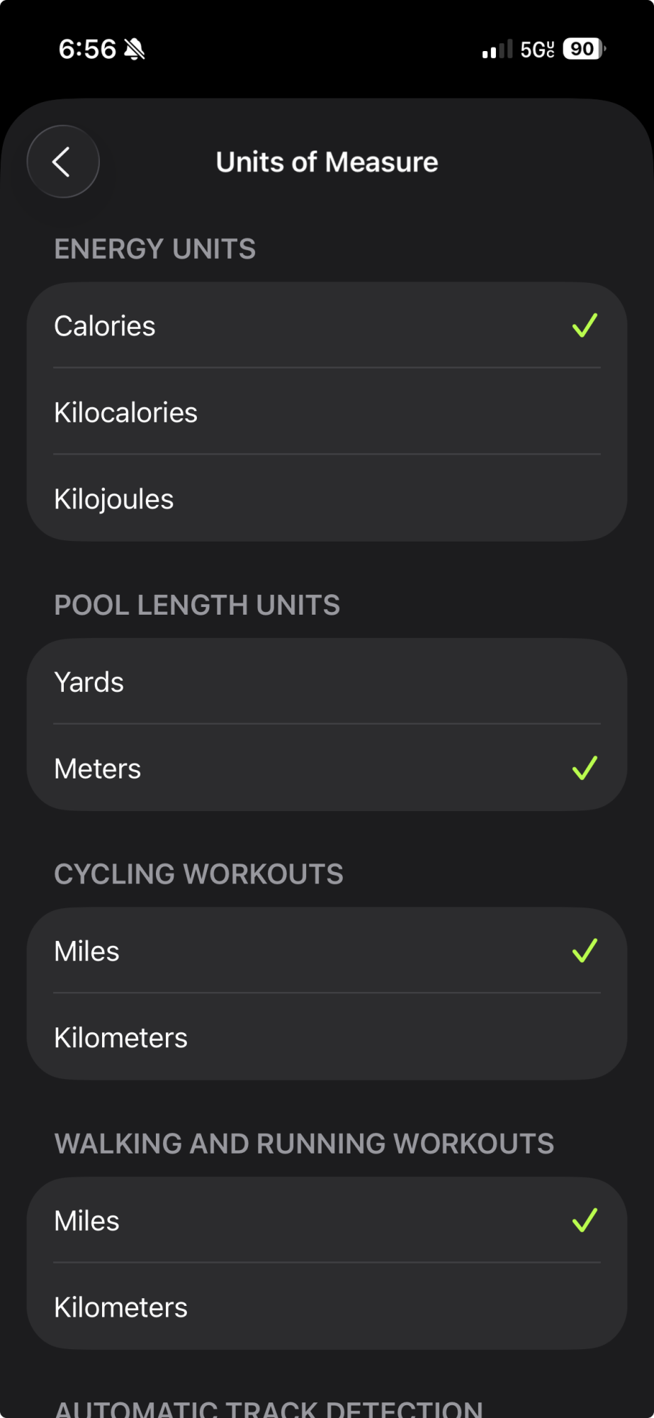
Task: Select the Calories option row
Action: tap(327, 325)
